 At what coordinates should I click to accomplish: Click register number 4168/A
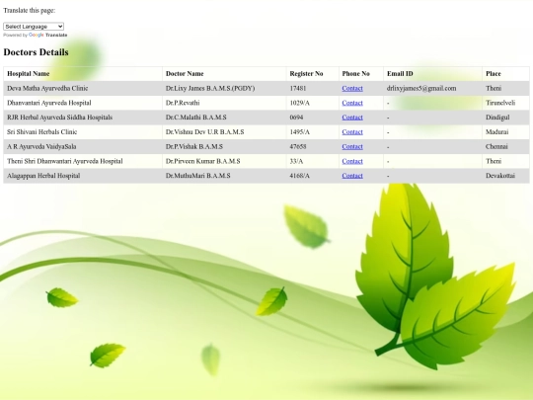[299, 176]
